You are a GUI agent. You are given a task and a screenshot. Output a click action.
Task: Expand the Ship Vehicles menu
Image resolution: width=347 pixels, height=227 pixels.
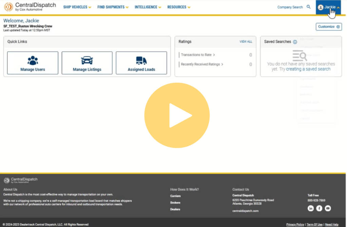point(77,7)
